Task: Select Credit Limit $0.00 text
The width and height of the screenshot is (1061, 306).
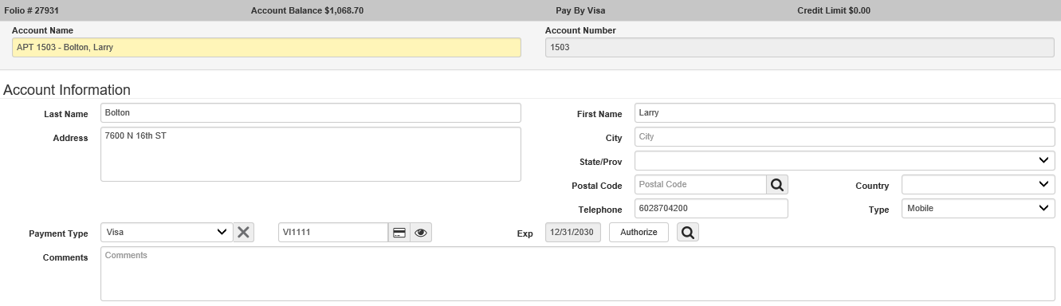Action: tap(834, 11)
